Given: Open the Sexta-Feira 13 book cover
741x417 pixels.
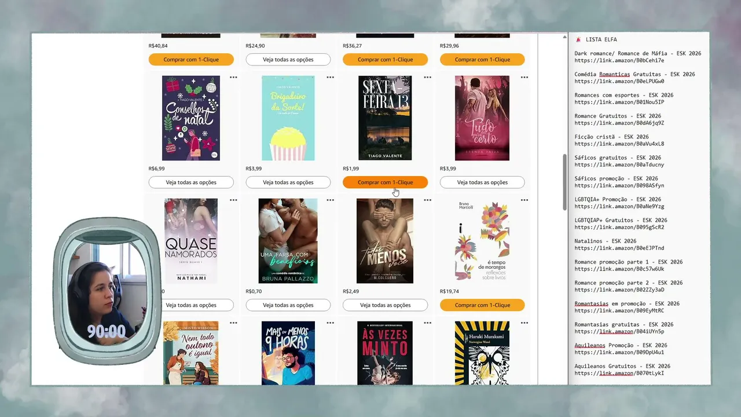Looking at the screenshot, I should click(385, 118).
